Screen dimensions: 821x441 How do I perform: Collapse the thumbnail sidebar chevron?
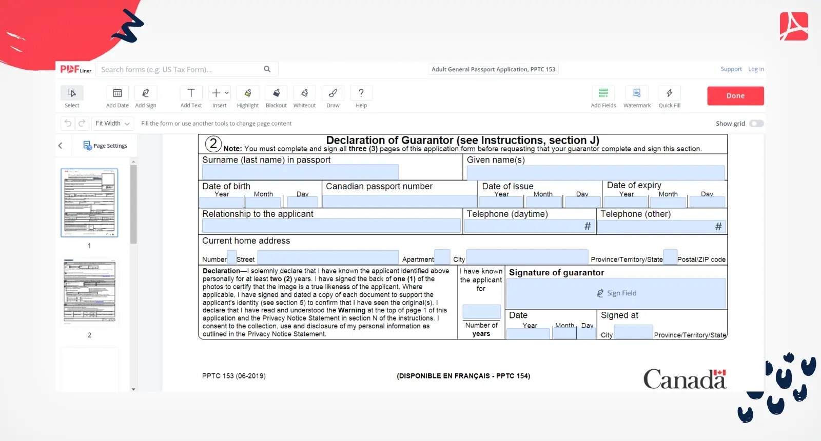pyautogui.click(x=61, y=146)
